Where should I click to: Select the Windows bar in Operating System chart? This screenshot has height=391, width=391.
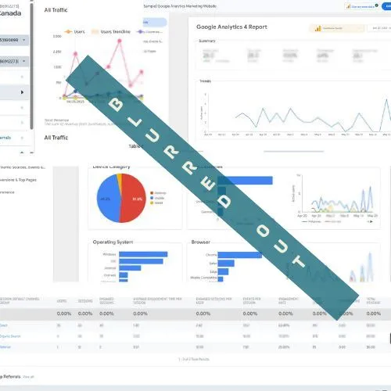[143, 254]
